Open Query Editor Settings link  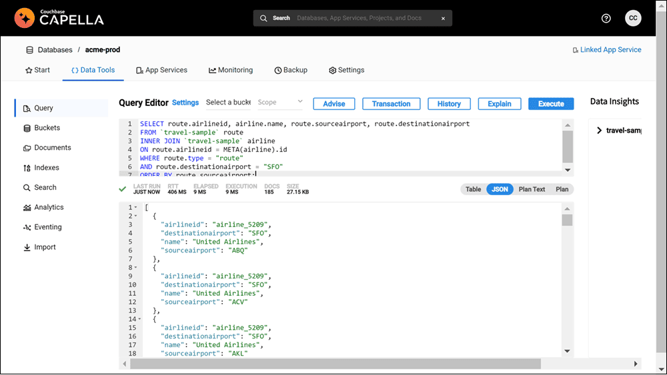point(185,103)
